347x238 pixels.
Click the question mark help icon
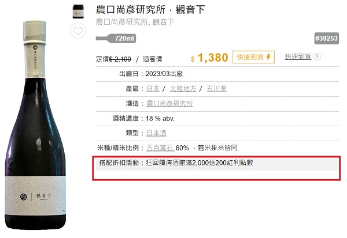(x=317, y=56)
